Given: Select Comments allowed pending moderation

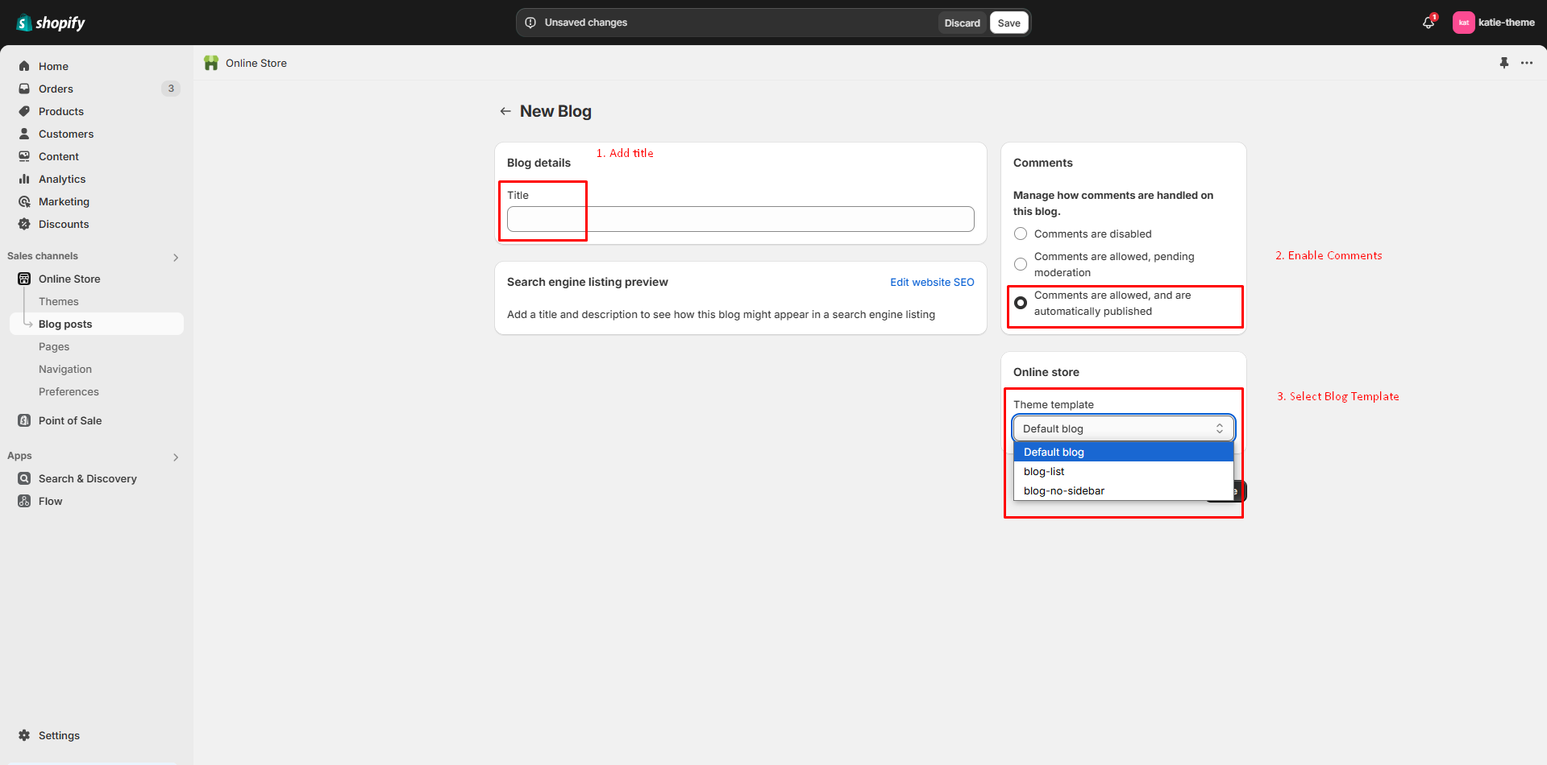Looking at the screenshot, I should 1021,264.
